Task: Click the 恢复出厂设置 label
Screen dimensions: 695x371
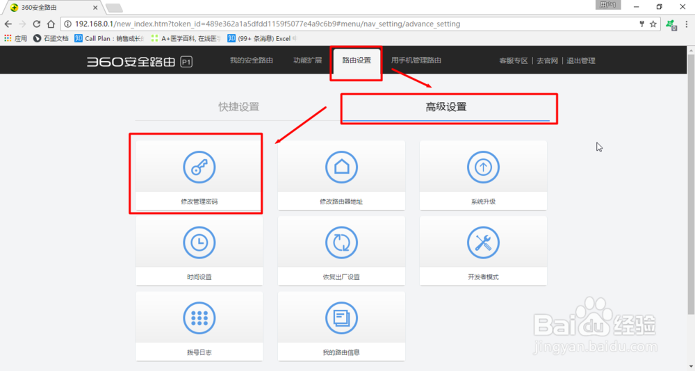Action: (341, 277)
